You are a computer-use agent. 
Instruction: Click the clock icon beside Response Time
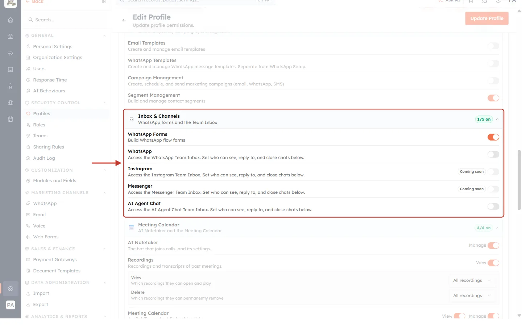point(28,80)
